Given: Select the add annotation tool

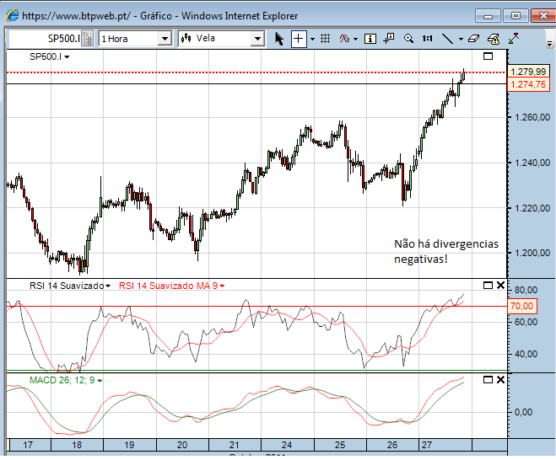Looking at the screenshot, I should click(x=389, y=38).
